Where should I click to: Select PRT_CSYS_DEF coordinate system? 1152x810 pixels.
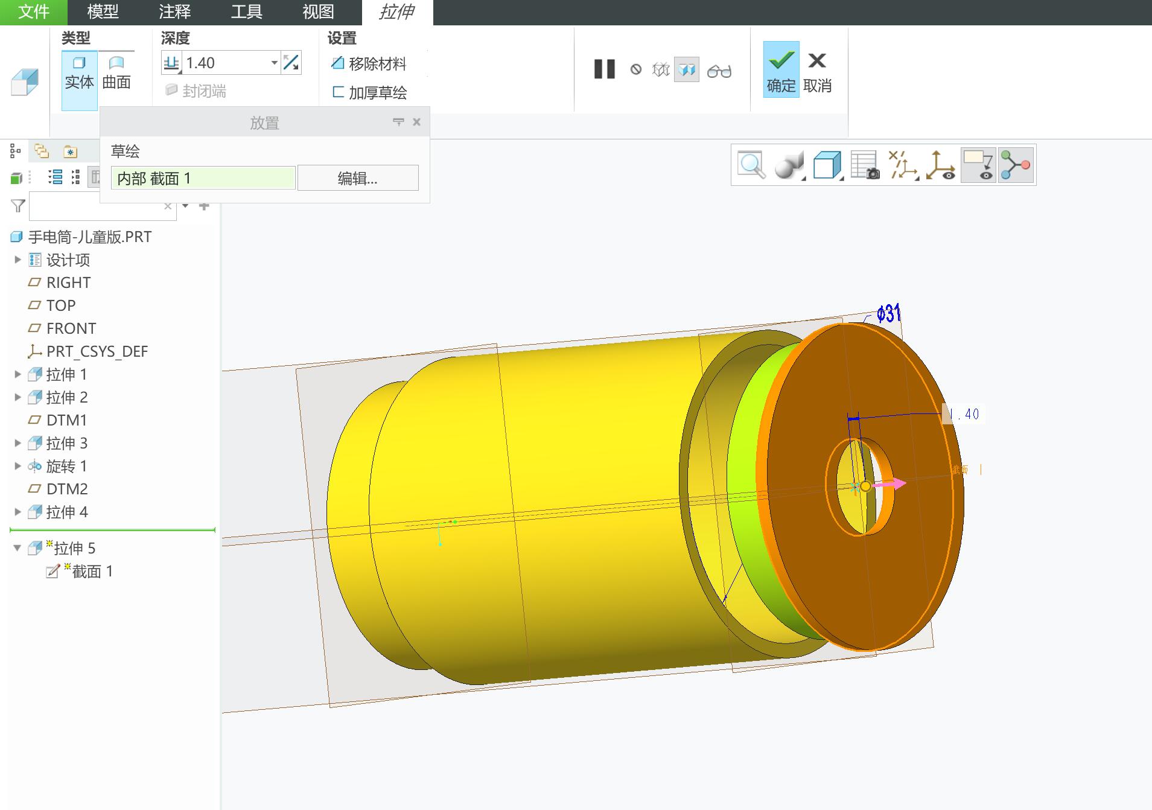point(97,351)
